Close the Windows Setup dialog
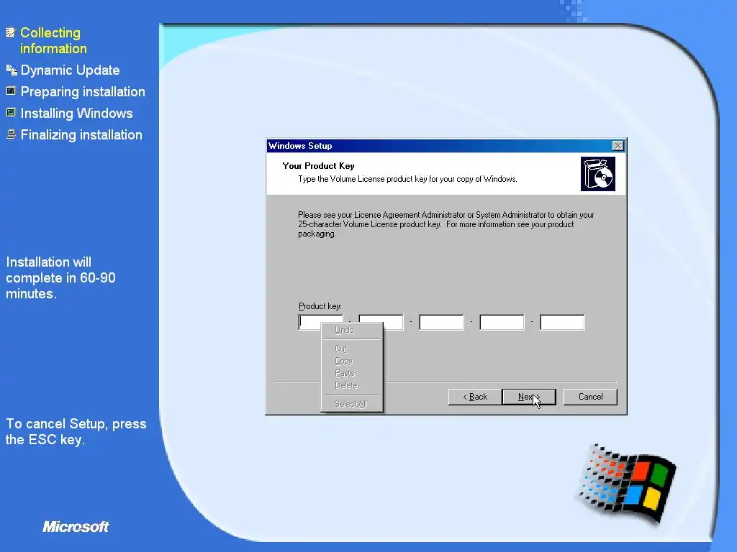Viewport: 737px width, 552px height. click(618, 146)
